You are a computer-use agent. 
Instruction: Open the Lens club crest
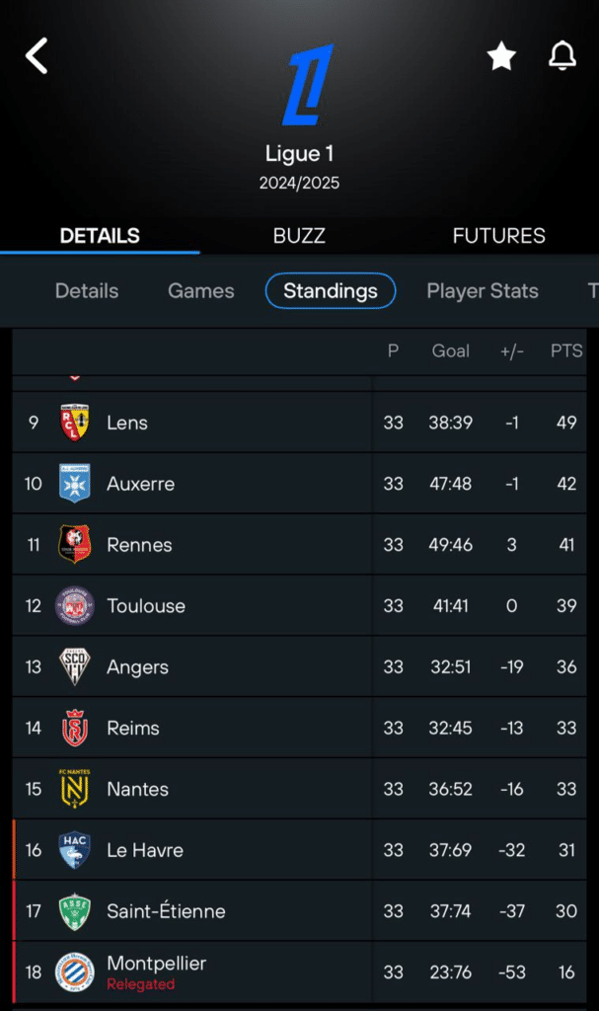pyautogui.click(x=75, y=423)
